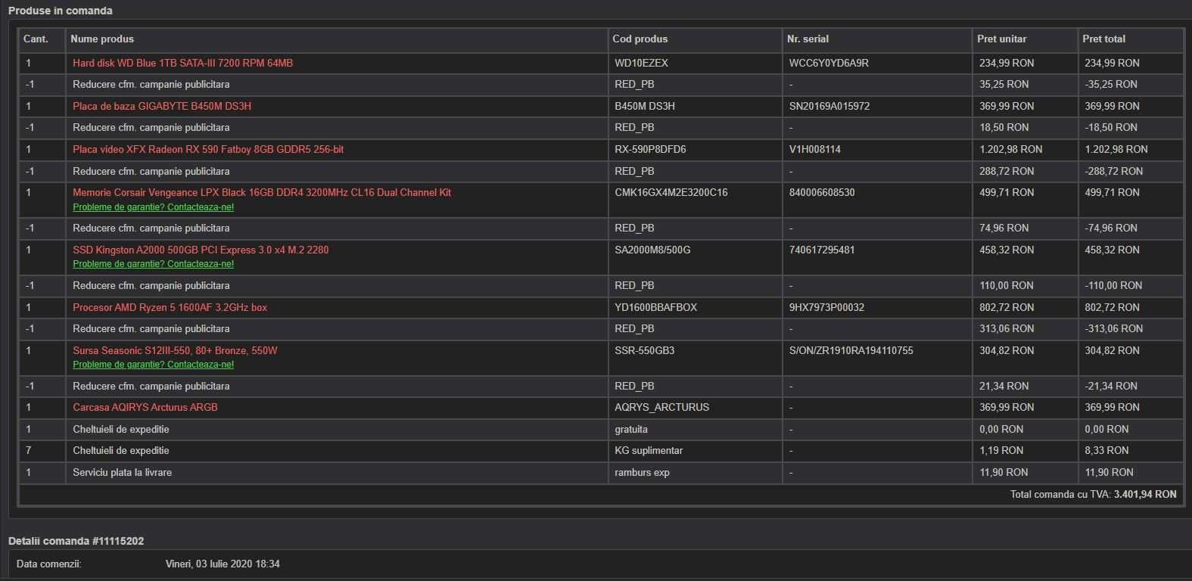Select product code RX-590P8DFD6
Viewport: 1192px width, 581px height.
tap(650, 149)
